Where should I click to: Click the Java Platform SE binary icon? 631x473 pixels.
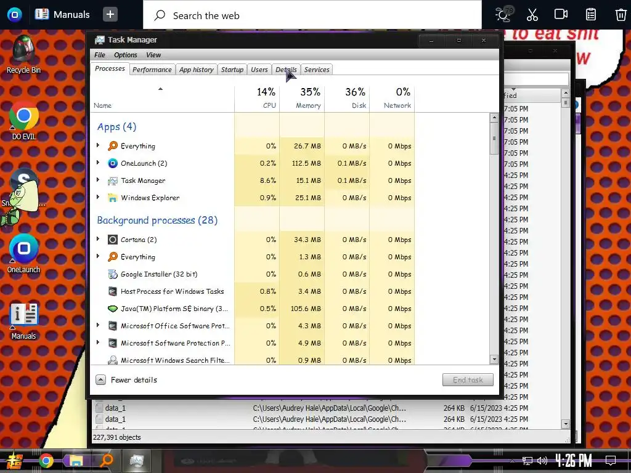[113, 309]
